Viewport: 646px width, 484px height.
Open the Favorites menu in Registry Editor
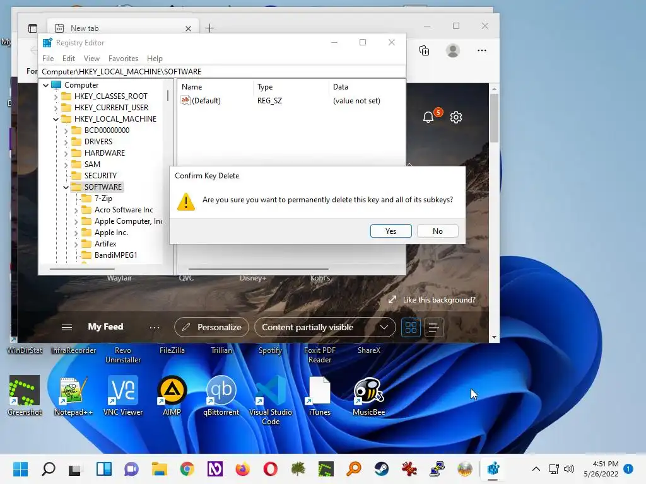(x=123, y=59)
